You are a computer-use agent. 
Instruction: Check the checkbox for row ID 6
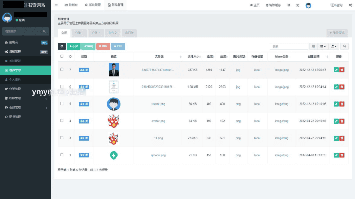pos(62,87)
